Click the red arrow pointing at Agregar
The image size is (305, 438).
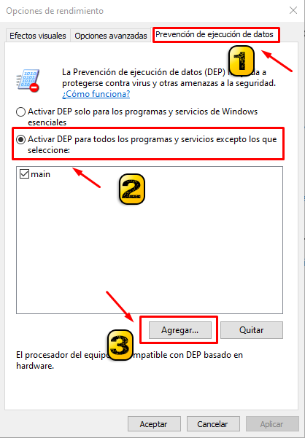(120, 306)
